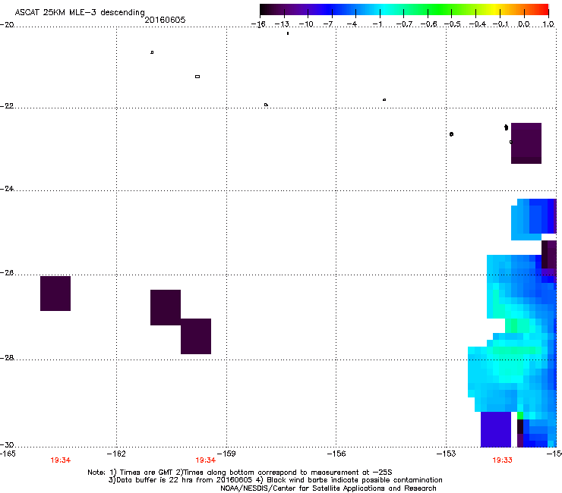The height and width of the screenshot is (493, 562).
Task: Pick the bright green section of the color bar
Action: pyautogui.click(x=439, y=10)
